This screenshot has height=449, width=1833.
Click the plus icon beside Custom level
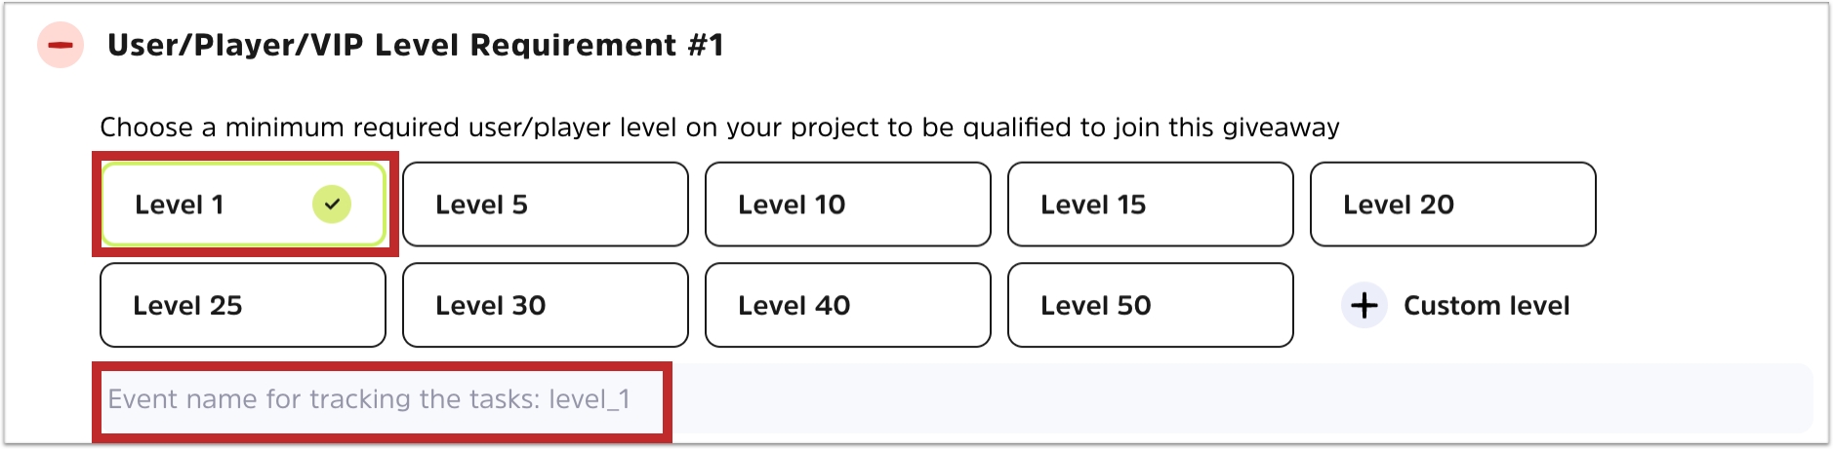point(1364,306)
